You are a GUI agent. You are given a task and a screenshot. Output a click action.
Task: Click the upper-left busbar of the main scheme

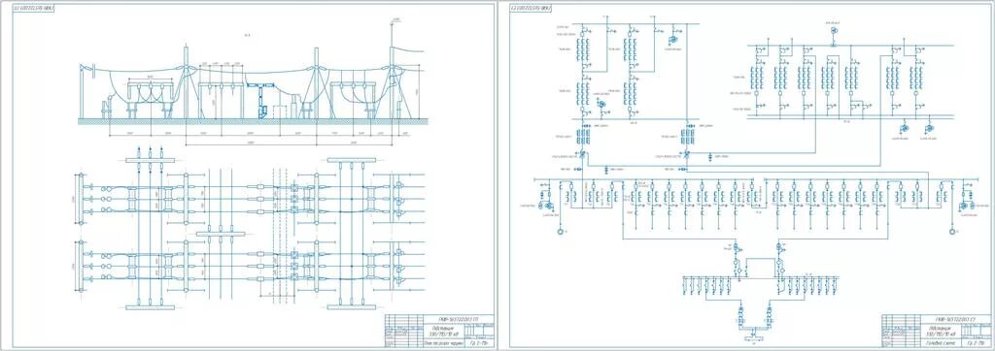[629, 24]
